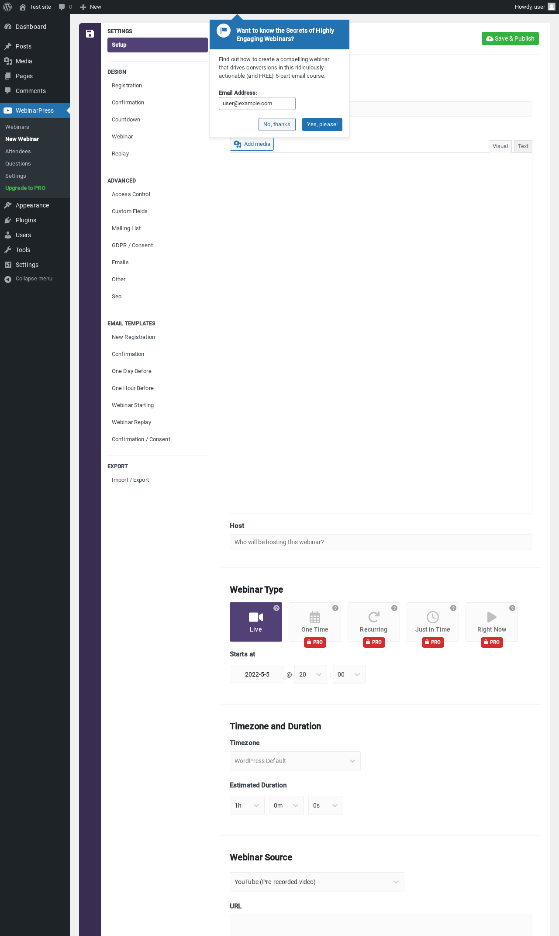Click the PRO lock badge under Just in Time

[x=433, y=642]
